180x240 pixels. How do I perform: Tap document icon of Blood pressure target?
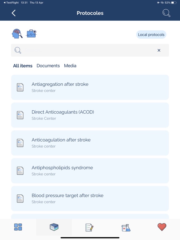(20, 198)
